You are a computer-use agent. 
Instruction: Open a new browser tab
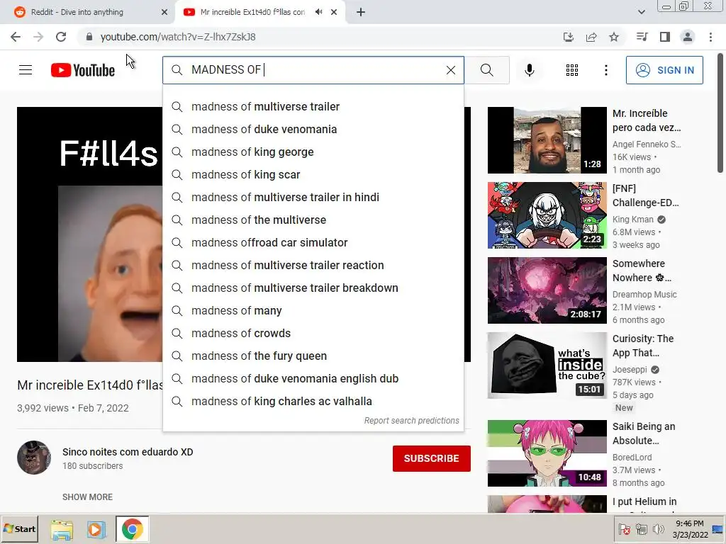click(x=361, y=12)
